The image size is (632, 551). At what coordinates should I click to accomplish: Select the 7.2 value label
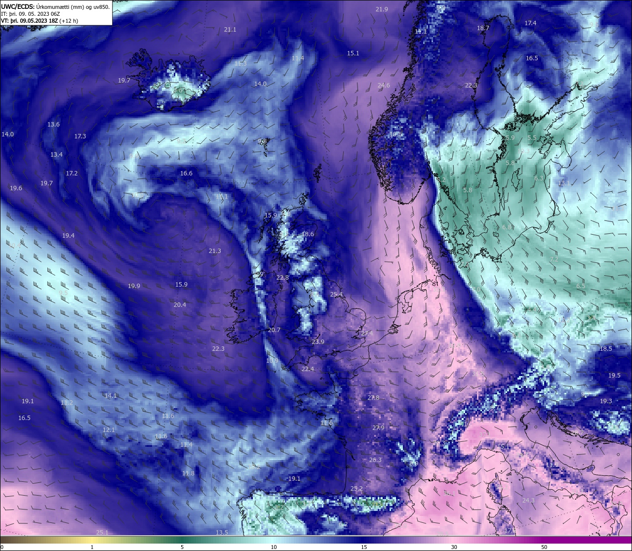click(554, 259)
